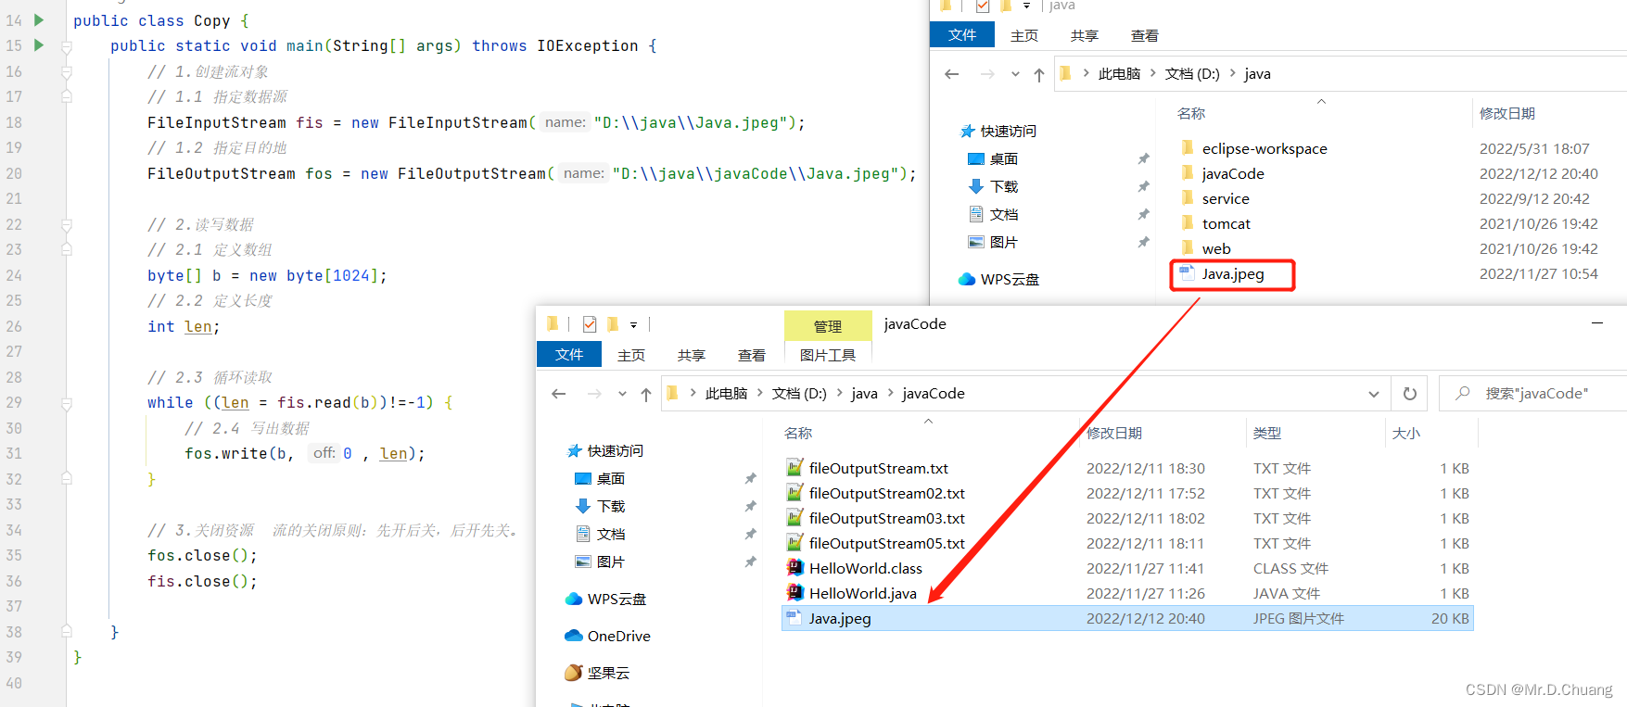Minimize the javaCode window

click(1596, 323)
